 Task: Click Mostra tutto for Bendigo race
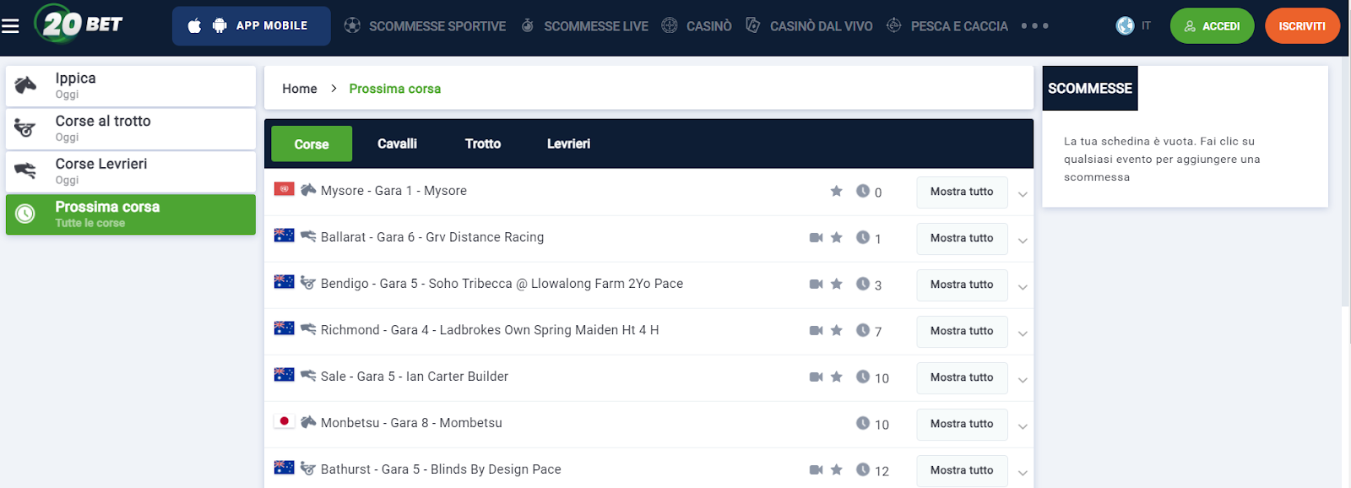click(962, 285)
